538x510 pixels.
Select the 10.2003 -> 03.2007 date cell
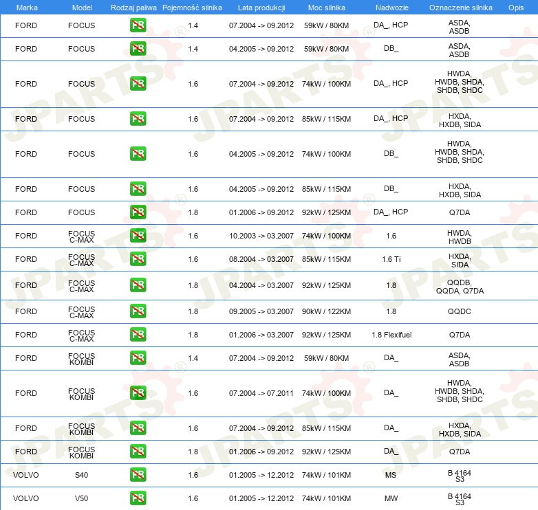pyautogui.click(x=261, y=236)
